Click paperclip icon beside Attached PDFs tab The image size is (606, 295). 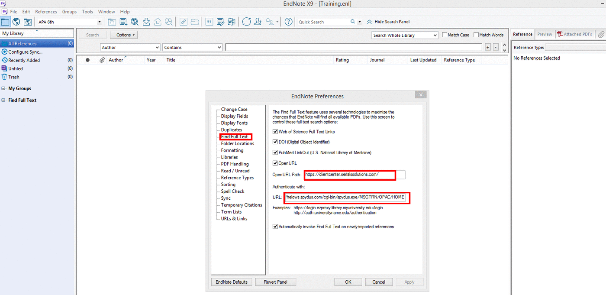click(601, 34)
